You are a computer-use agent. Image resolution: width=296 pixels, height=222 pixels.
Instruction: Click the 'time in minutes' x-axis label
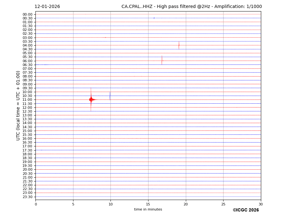point(148,210)
